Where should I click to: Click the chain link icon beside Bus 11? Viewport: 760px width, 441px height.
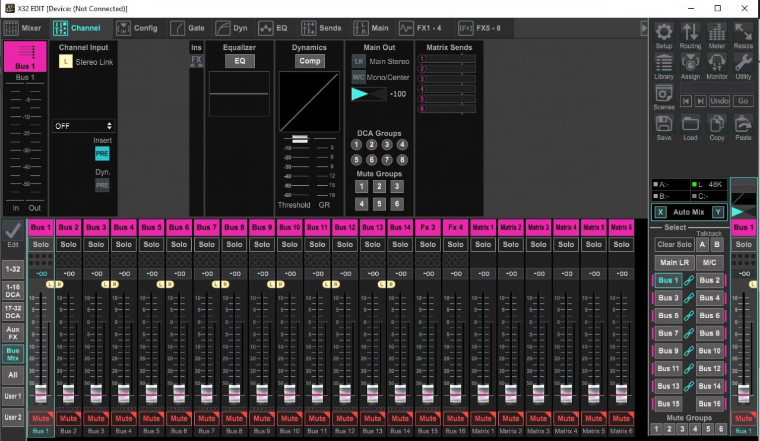689,369
